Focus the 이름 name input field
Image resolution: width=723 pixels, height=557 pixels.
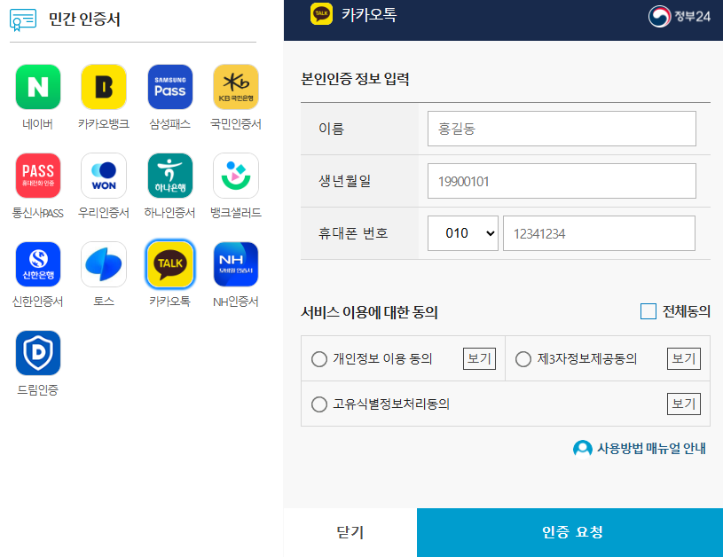click(x=562, y=129)
